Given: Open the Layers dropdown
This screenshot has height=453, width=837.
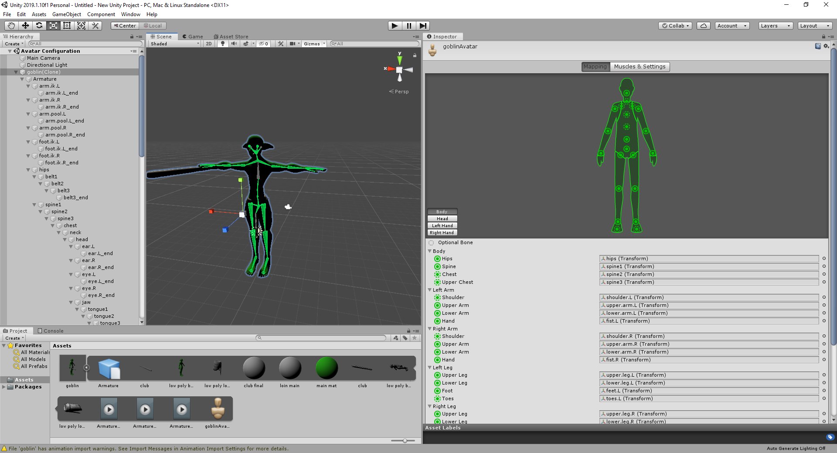Looking at the screenshot, I should click(775, 26).
